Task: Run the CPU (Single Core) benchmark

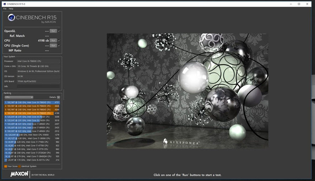Action: 53,46
